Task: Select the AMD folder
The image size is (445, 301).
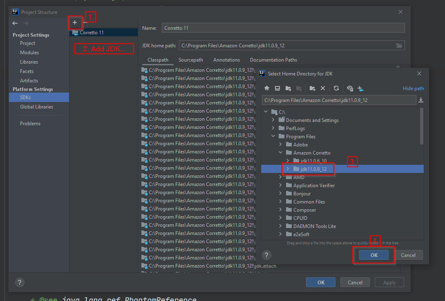Action: point(299,177)
